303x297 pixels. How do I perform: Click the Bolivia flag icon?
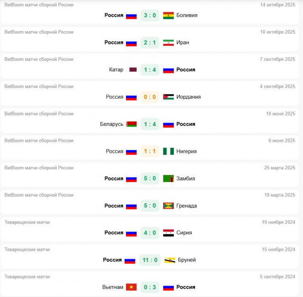point(168,15)
